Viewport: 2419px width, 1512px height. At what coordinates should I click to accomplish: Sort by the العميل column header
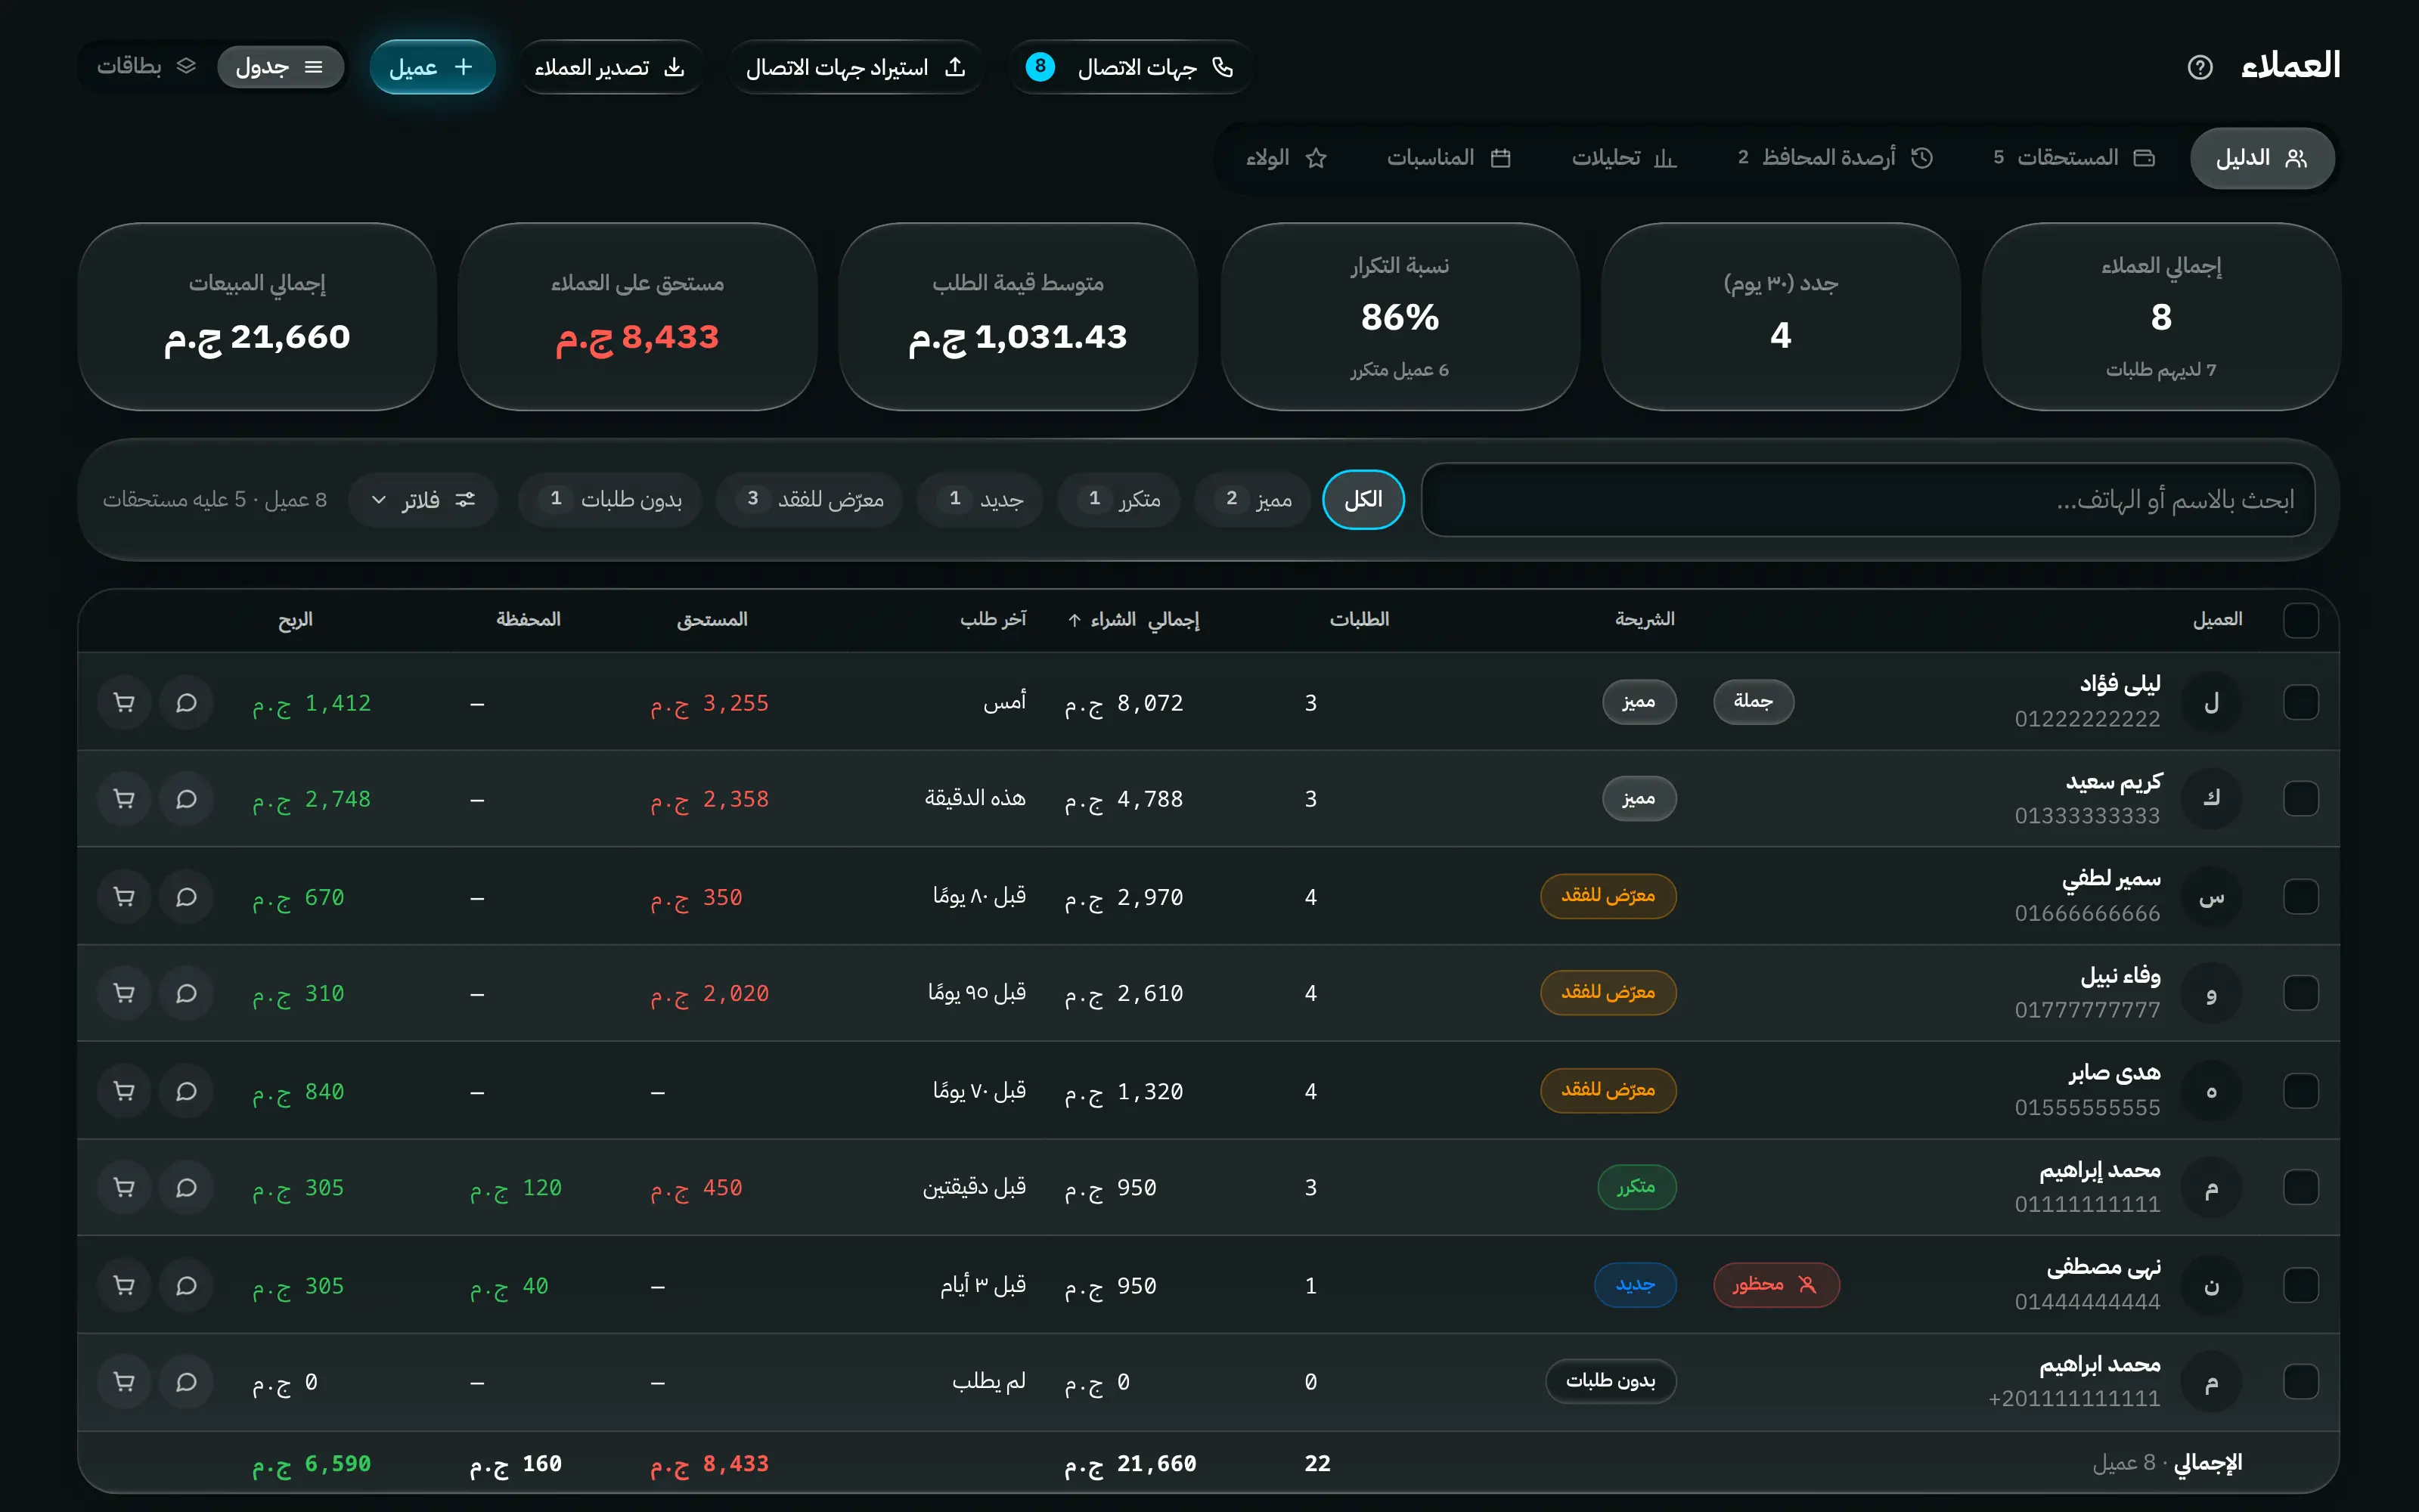(2218, 620)
